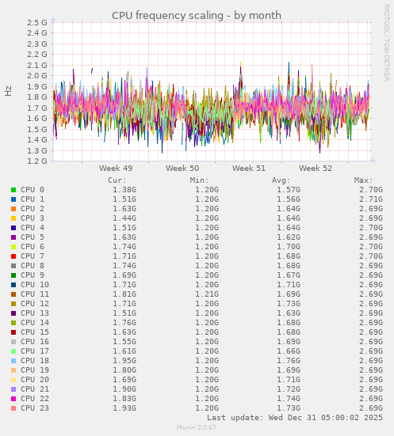Click the CPU 7 red color swatch
The height and width of the screenshot is (436, 394).
coord(13,256)
